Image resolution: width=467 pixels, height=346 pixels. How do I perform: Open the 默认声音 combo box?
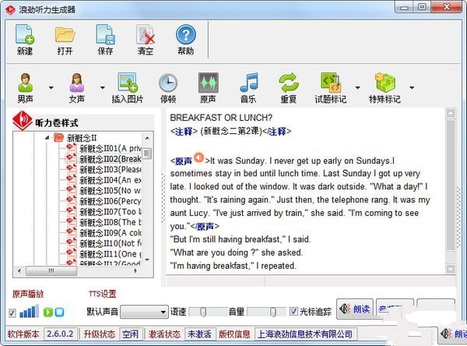coord(145,312)
